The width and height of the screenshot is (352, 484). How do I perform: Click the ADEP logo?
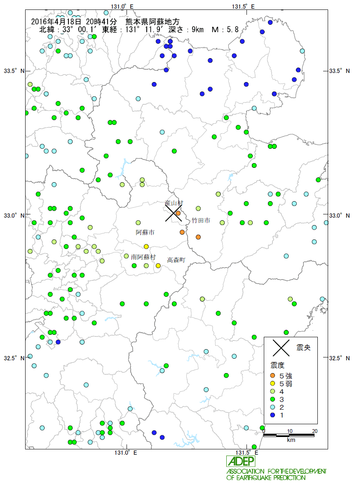point(241,461)
